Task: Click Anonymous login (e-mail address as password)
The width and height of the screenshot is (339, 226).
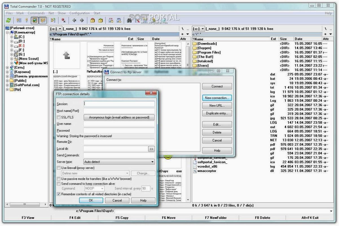Action: [119, 117]
